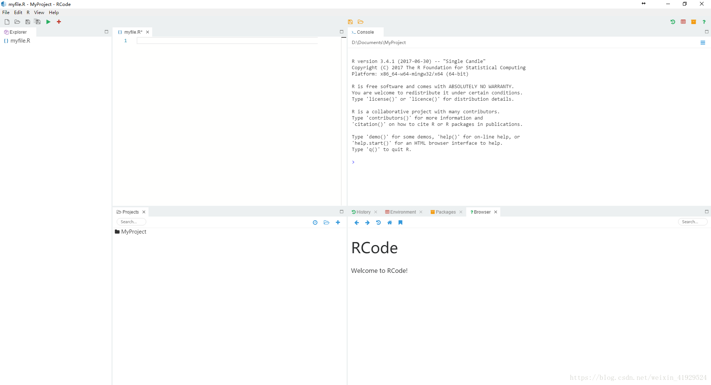Save the current file with grey floppy icon
This screenshot has height=385, width=711.
tap(27, 22)
